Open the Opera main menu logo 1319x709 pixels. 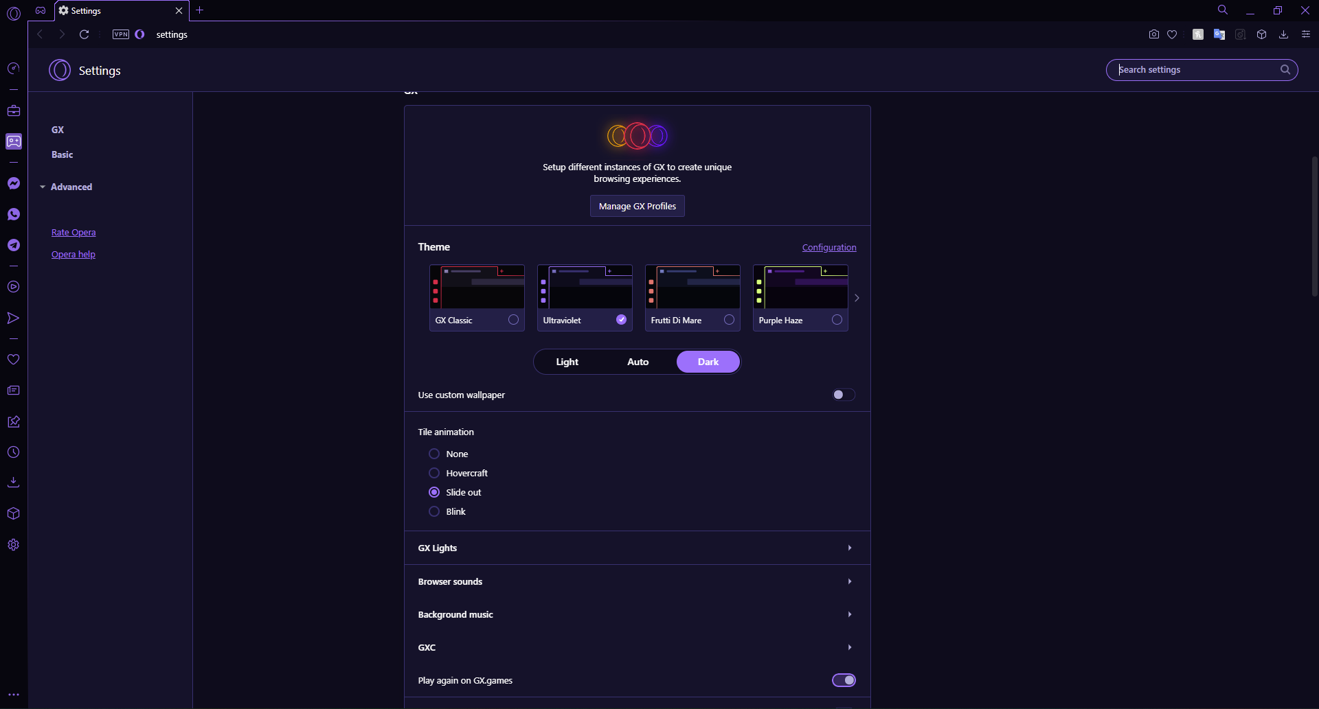[x=14, y=13]
